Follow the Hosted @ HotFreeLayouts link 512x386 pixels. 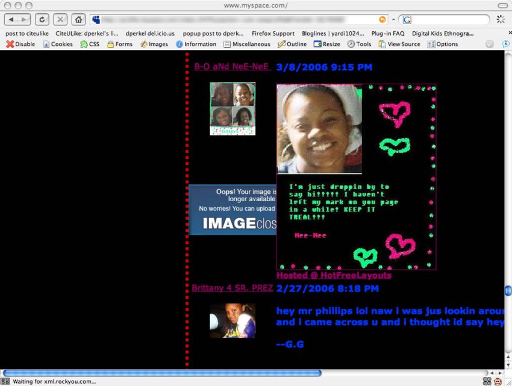point(334,275)
